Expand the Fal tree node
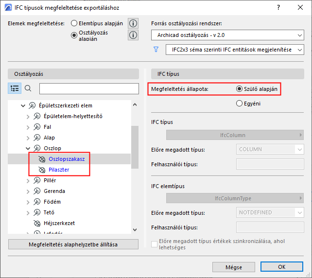312x278 pixels. 28,127
